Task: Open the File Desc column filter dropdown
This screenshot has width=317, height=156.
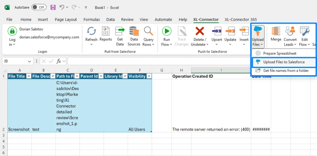Action: pos(53,76)
